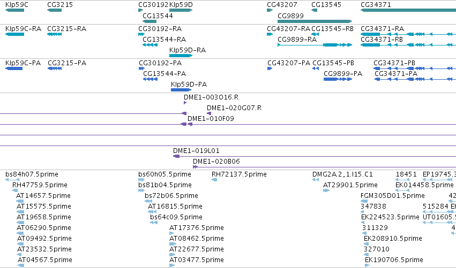Click the DME1-020G07.R cDNA label

[234, 108]
